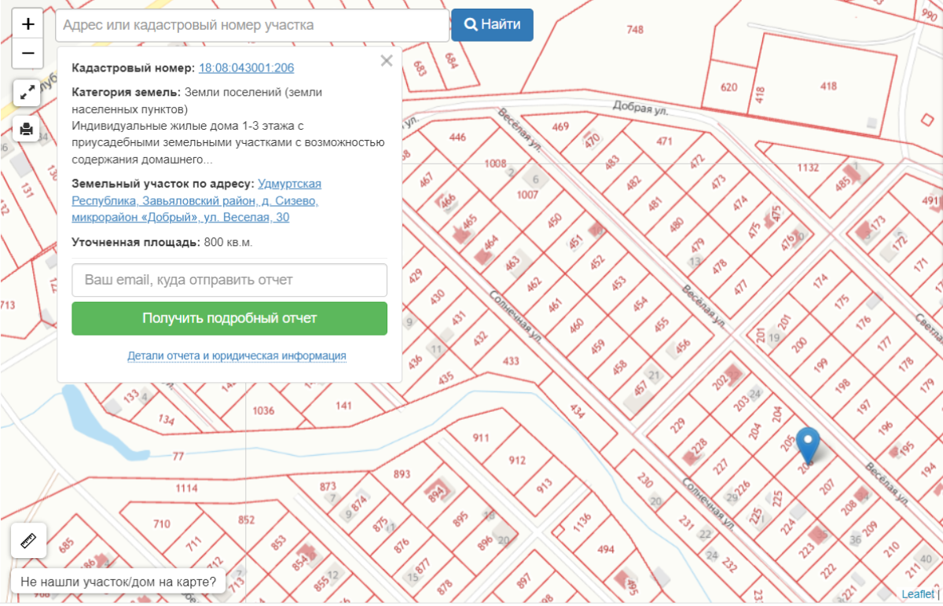Close the parcel info popup
943x606 pixels.
(386, 61)
